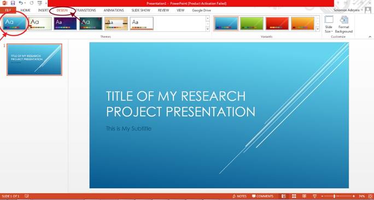This screenshot has height=200, width=374.
Task: Expand the Themes gallery More arrow
Action: [208, 29]
